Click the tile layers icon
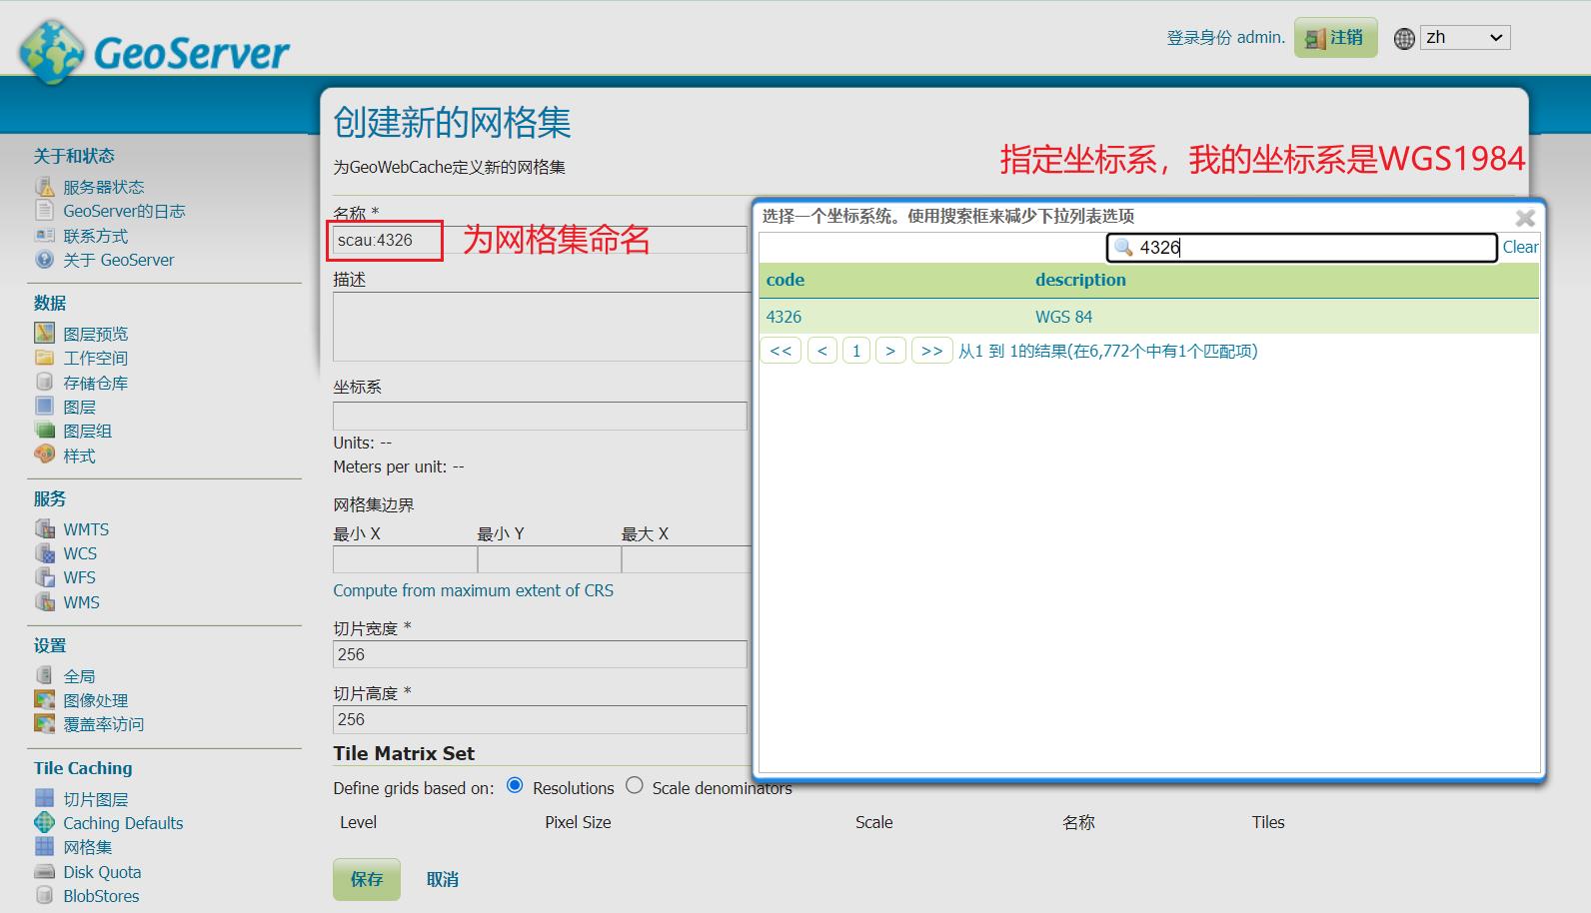The height and width of the screenshot is (913, 1591). pos(45,799)
